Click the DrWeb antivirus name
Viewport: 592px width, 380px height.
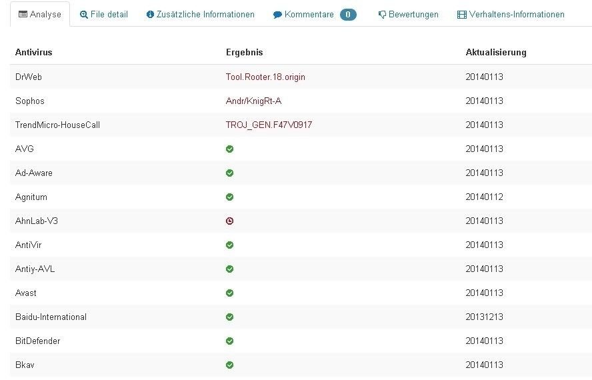(28, 77)
